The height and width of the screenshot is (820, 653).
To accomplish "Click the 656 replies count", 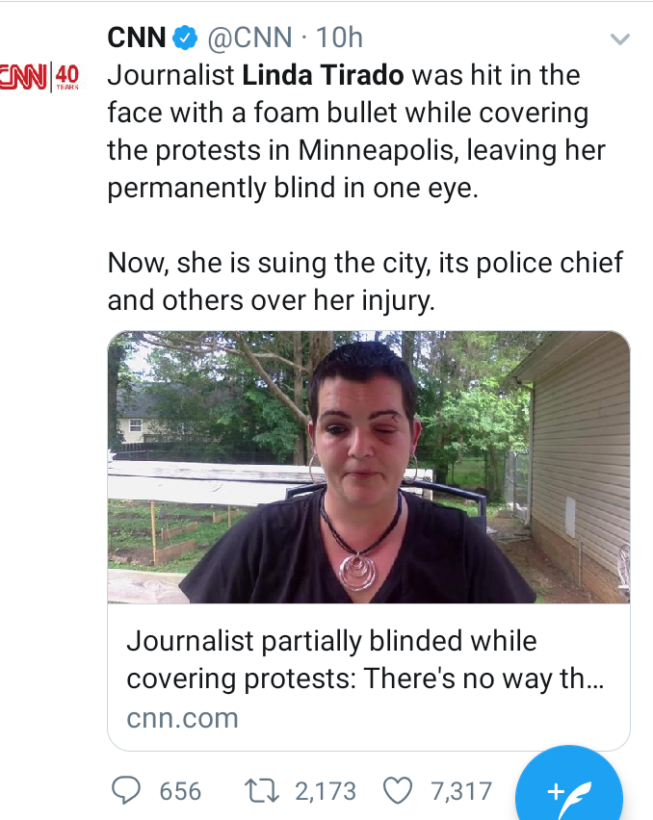I will pos(180,791).
